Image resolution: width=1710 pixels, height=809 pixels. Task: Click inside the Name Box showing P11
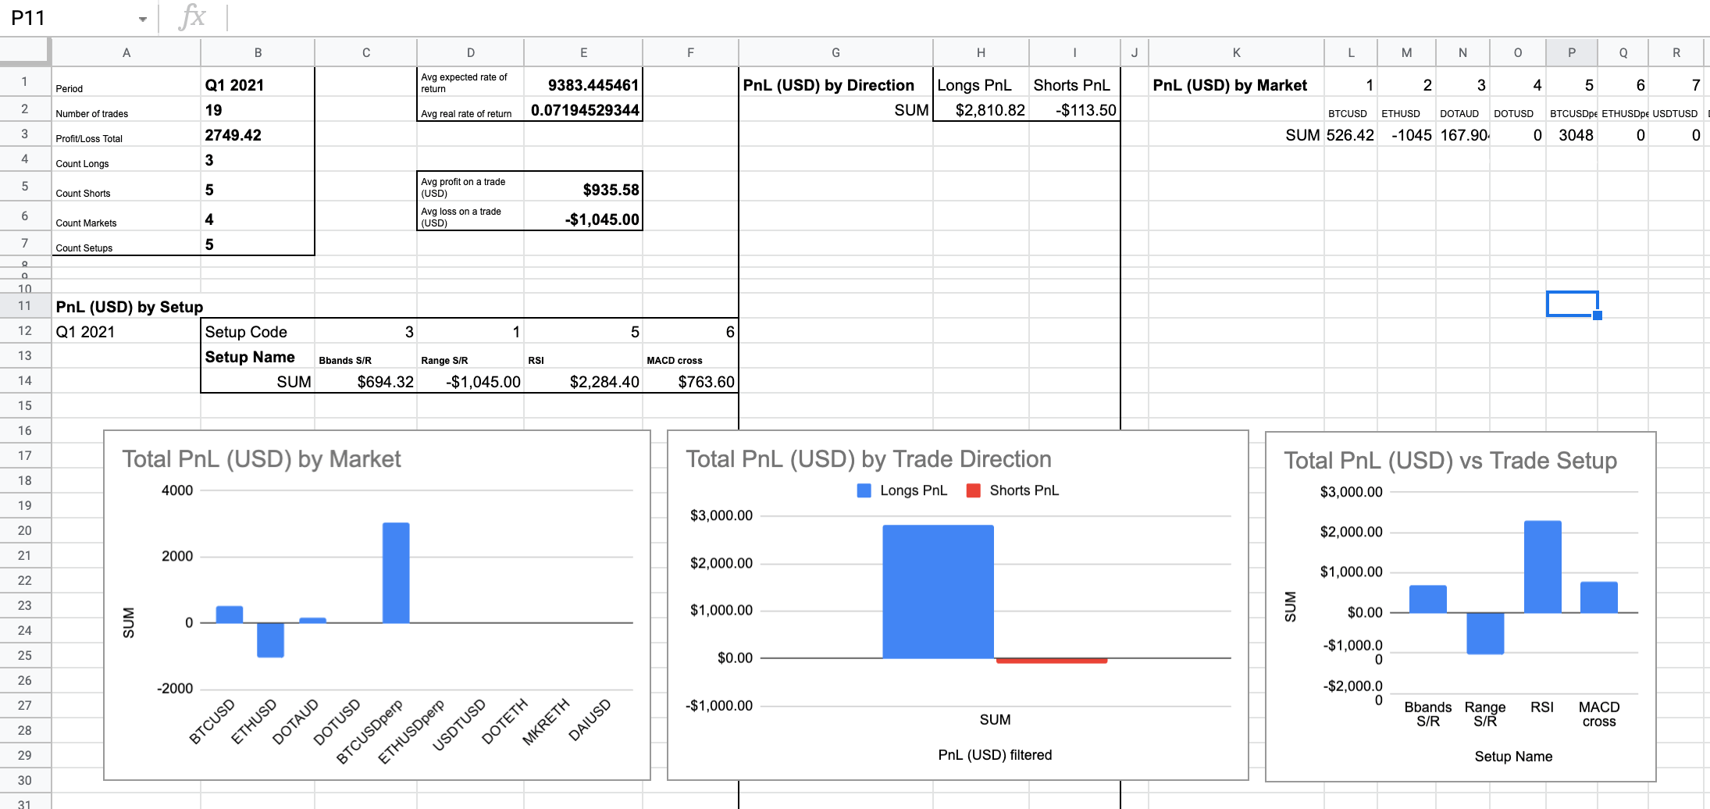pos(62,16)
